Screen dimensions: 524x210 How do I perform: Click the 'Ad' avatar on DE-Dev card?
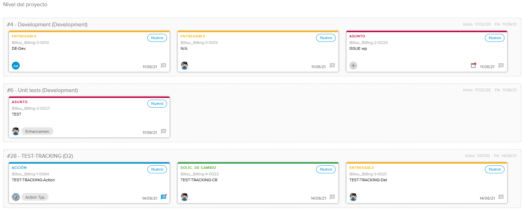click(x=16, y=66)
